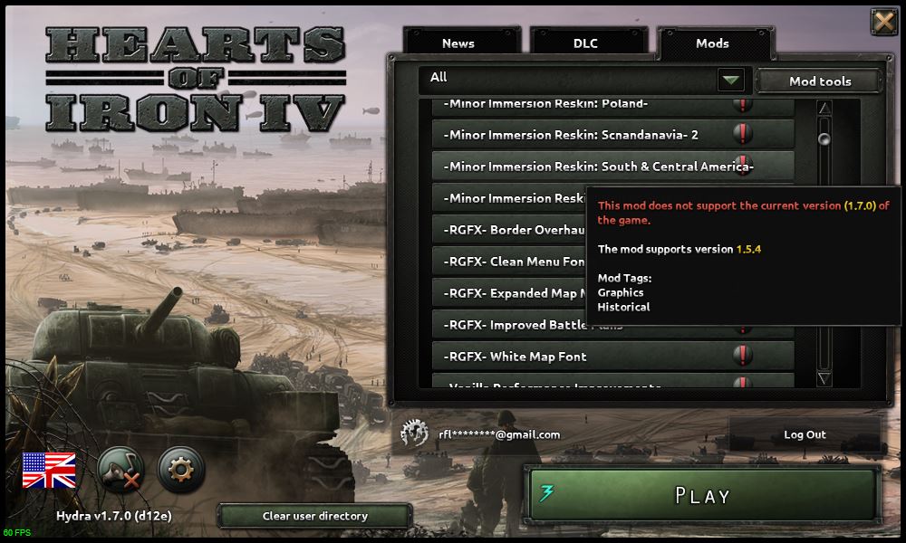Click the Mod tools button

pyautogui.click(x=820, y=81)
